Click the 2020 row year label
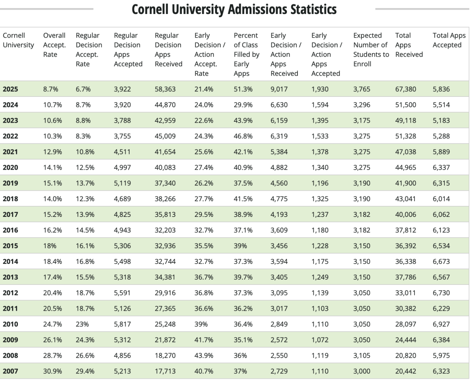The height and width of the screenshot is (380, 471). 10,168
